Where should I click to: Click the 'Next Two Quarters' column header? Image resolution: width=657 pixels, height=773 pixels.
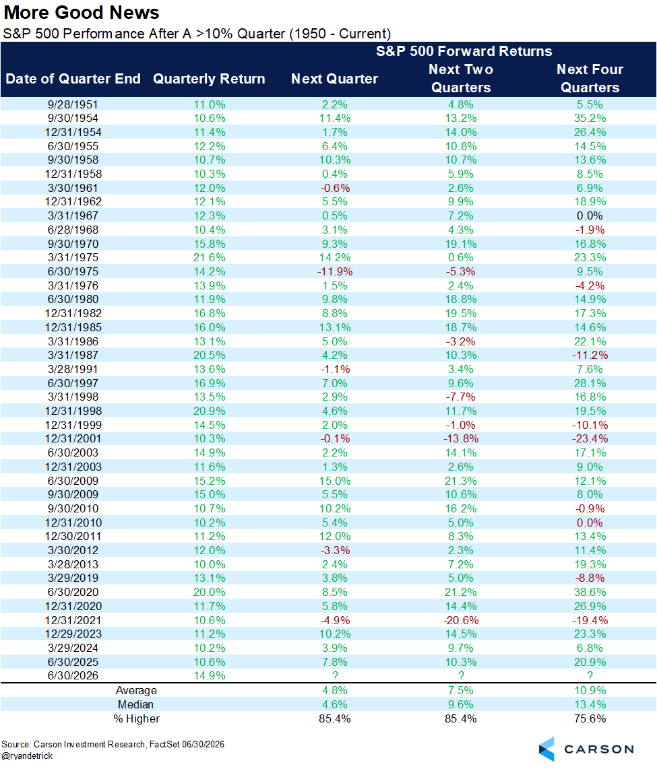[461, 78]
